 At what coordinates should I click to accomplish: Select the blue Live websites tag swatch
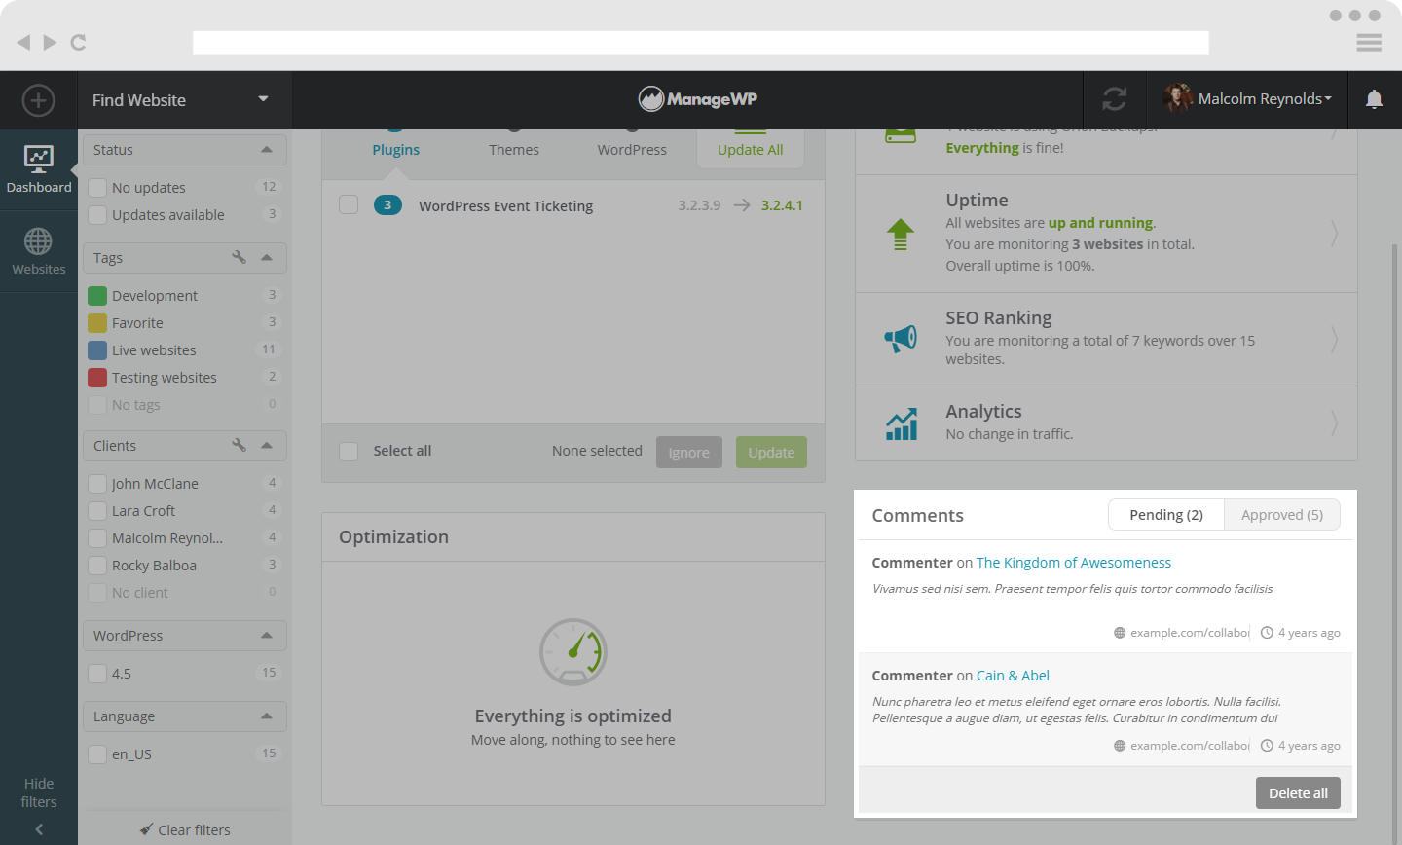point(97,349)
